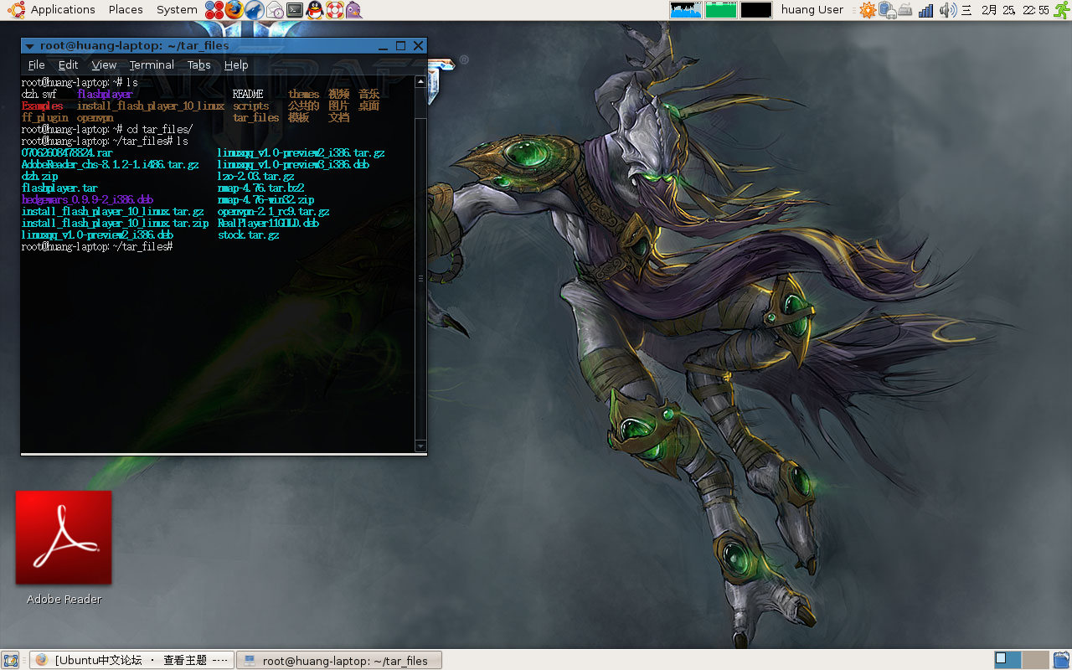Open the Applications menu
1072x670 pixels.
coord(63,10)
